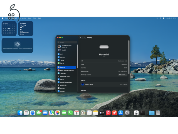The height and width of the screenshot is (134, 178).
Task: Open the Budapest weather widget
Action: 26,28
